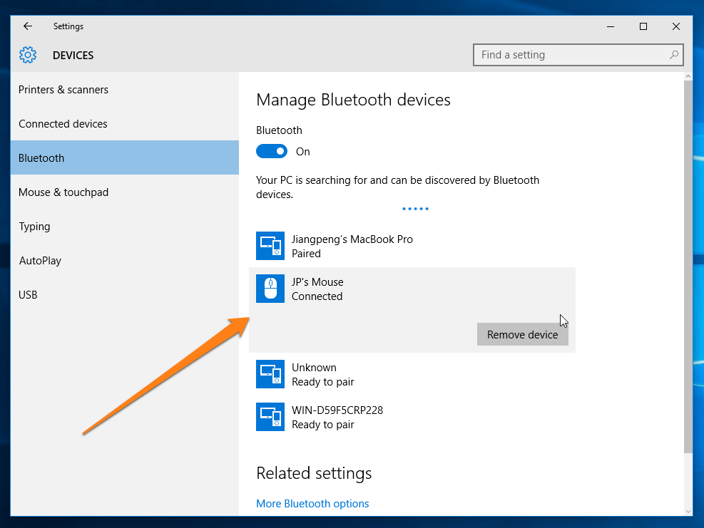Minimize the Settings window
Viewport: 704px width, 528px height.
610,26
